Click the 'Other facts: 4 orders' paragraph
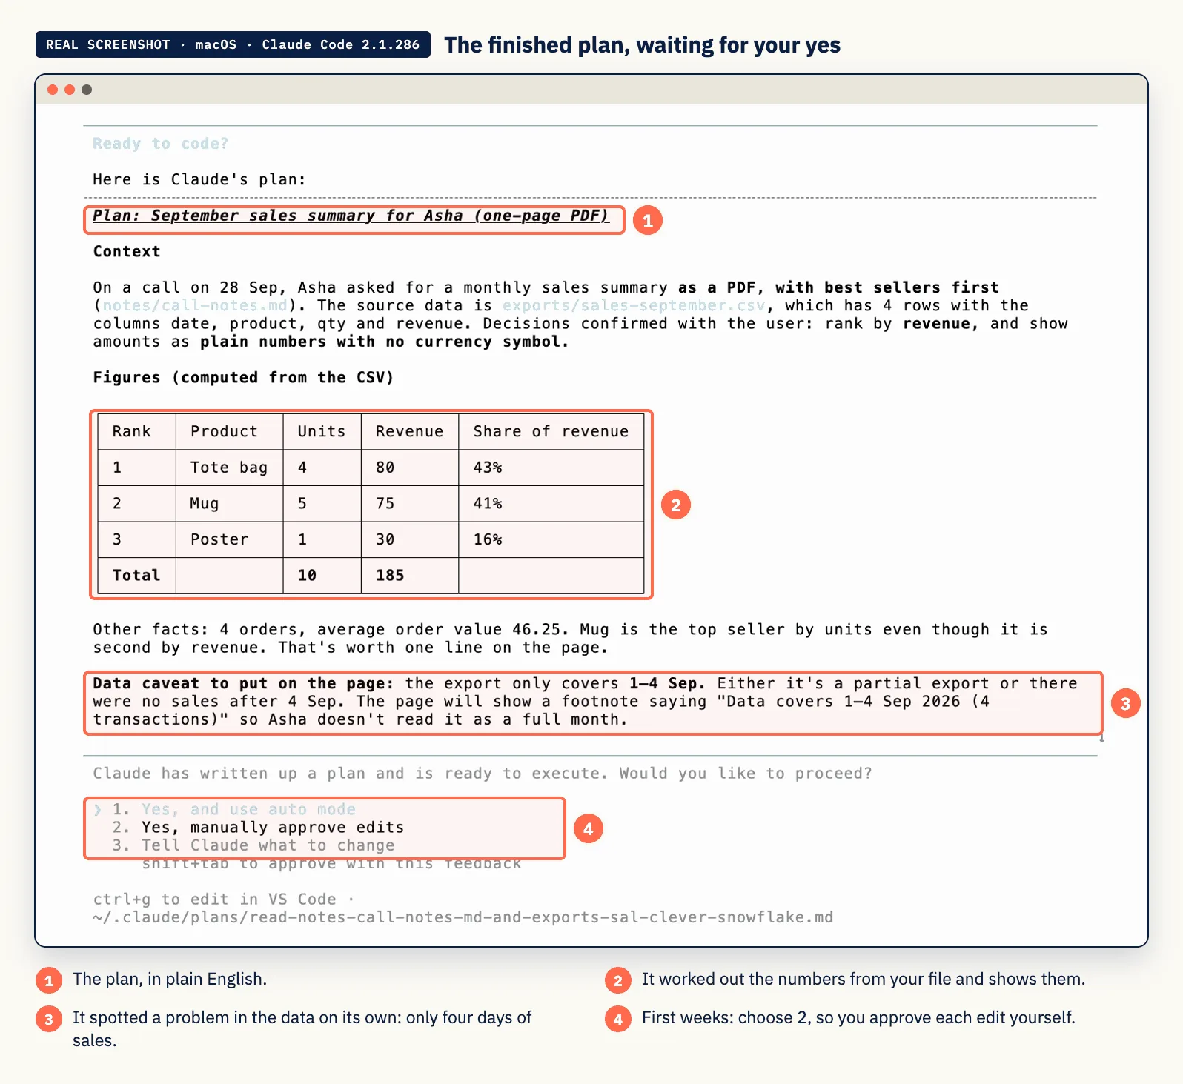 [570, 638]
